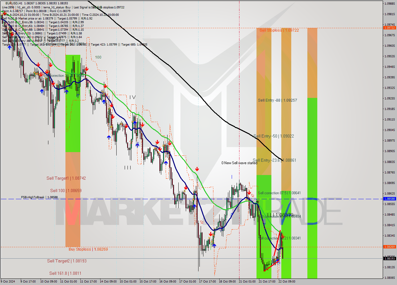Click the EURUSD,H1 symbol title

(14, 3)
